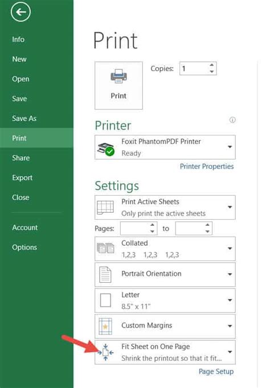The height and width of the screenshot is (388, 270).
Task: Click the Foxit PhantomPDF printer status icon
Action: [x=105, y=149]
